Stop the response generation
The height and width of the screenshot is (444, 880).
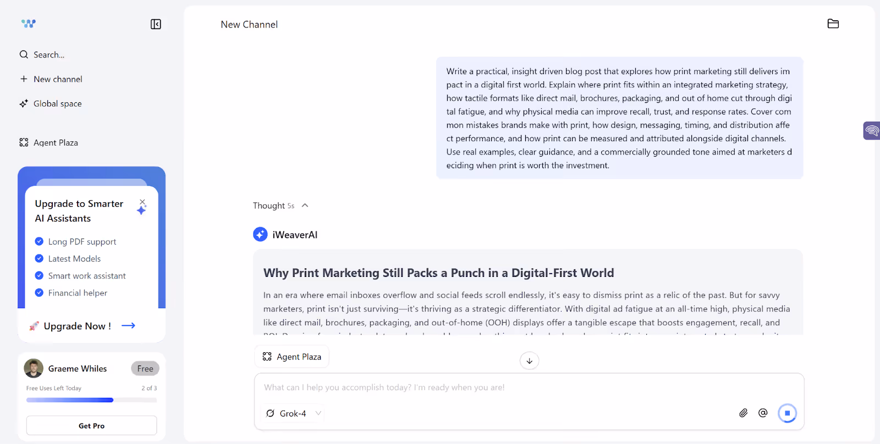(787, 413)
